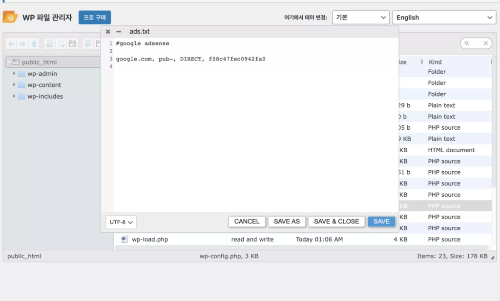Click 'Items: 23, Size: 178 KB' in status bar
The width and height of the screenshot is (500, 301).
pos(452,256)
